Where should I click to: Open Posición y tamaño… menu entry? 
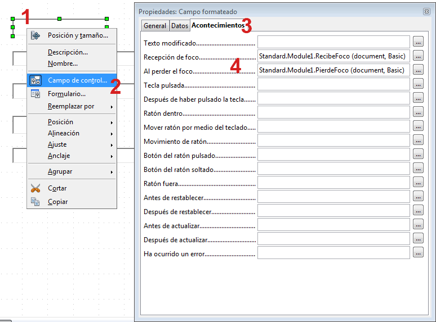(x=72, y=35)
